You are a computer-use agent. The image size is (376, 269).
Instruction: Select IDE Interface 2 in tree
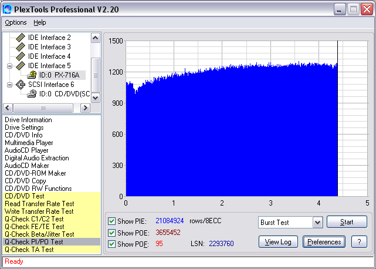click(49, 38)
